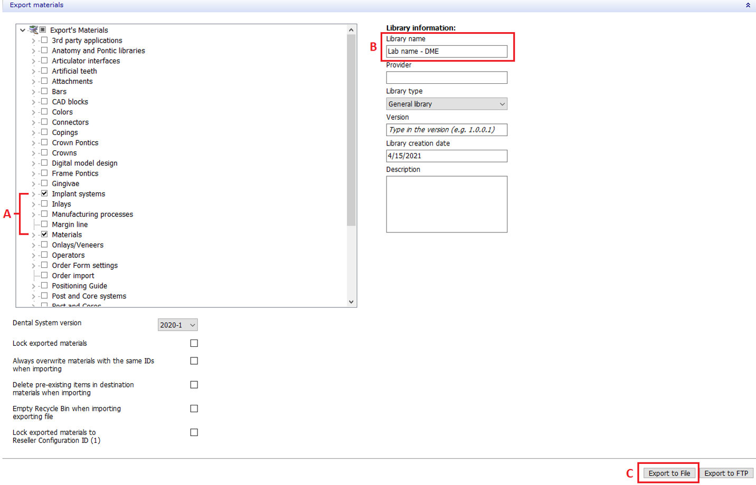Screen dimensions: 756x485
Task: Uncheck the Implant systems checkbox
Action: point(44,193)
